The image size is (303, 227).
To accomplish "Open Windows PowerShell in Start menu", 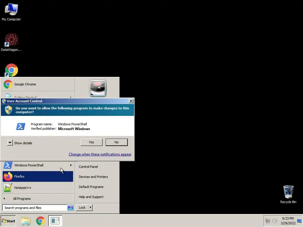I will (38, 165).
